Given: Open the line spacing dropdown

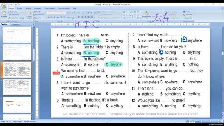Looking at the screenshot, I should click(95, 13).
